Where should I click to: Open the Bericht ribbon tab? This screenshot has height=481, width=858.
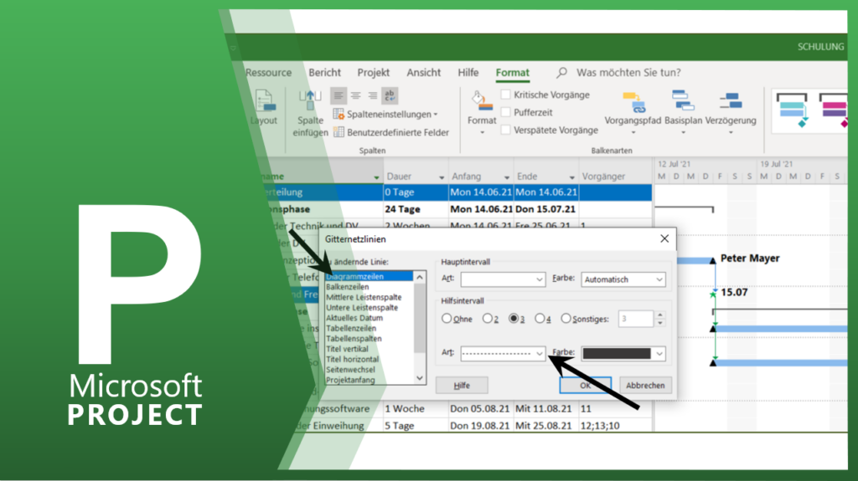[324, 73]
